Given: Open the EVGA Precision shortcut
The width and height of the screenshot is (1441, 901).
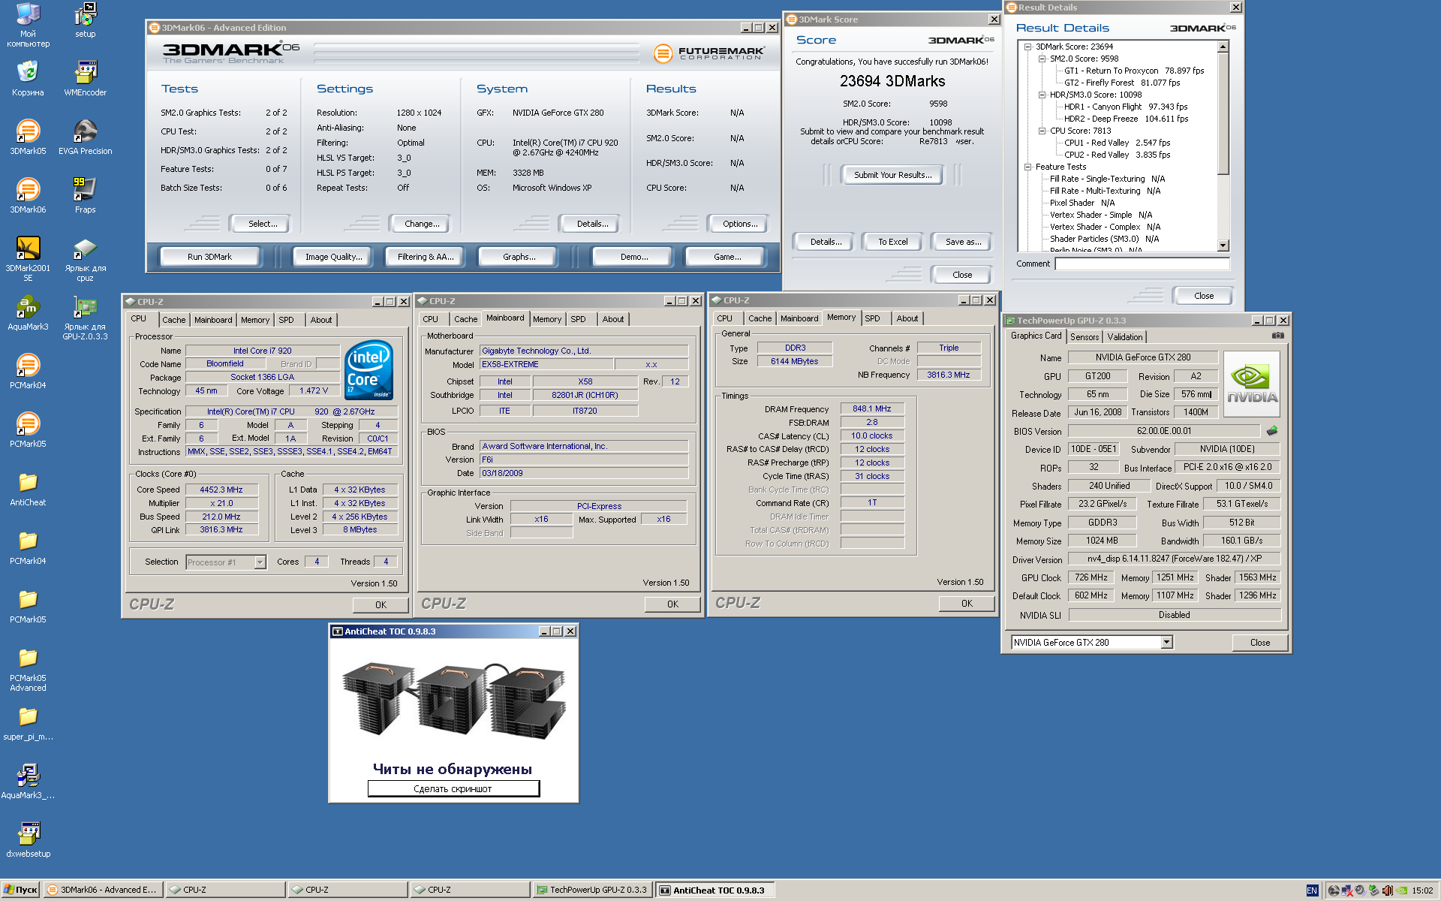Looking at the screenshot, I should tap(86, 137).
